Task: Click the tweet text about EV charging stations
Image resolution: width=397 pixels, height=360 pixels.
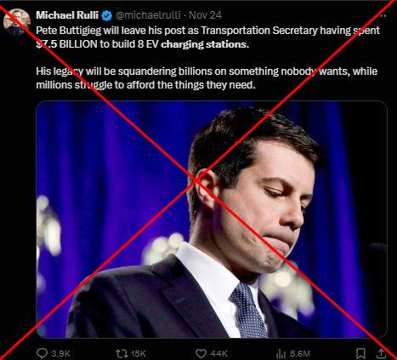Action: point(207,37)
